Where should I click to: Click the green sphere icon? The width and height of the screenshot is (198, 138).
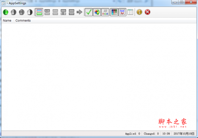pos(6,12)
